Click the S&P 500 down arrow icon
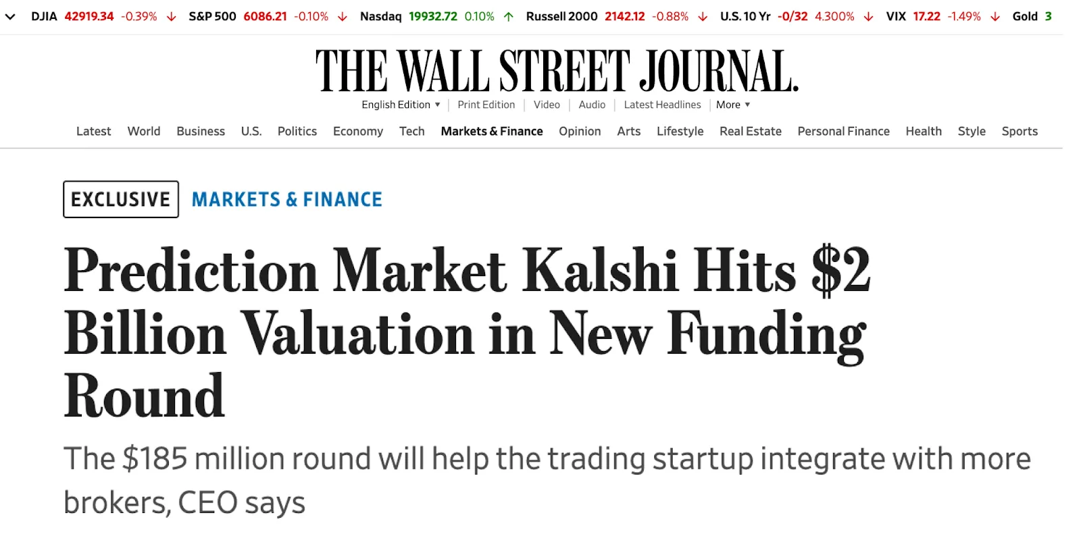Viewport: 1081px width, 559px height. point(343,17)
